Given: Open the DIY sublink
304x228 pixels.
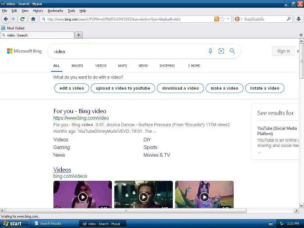Looking at the screenshot, I should 147,140.
